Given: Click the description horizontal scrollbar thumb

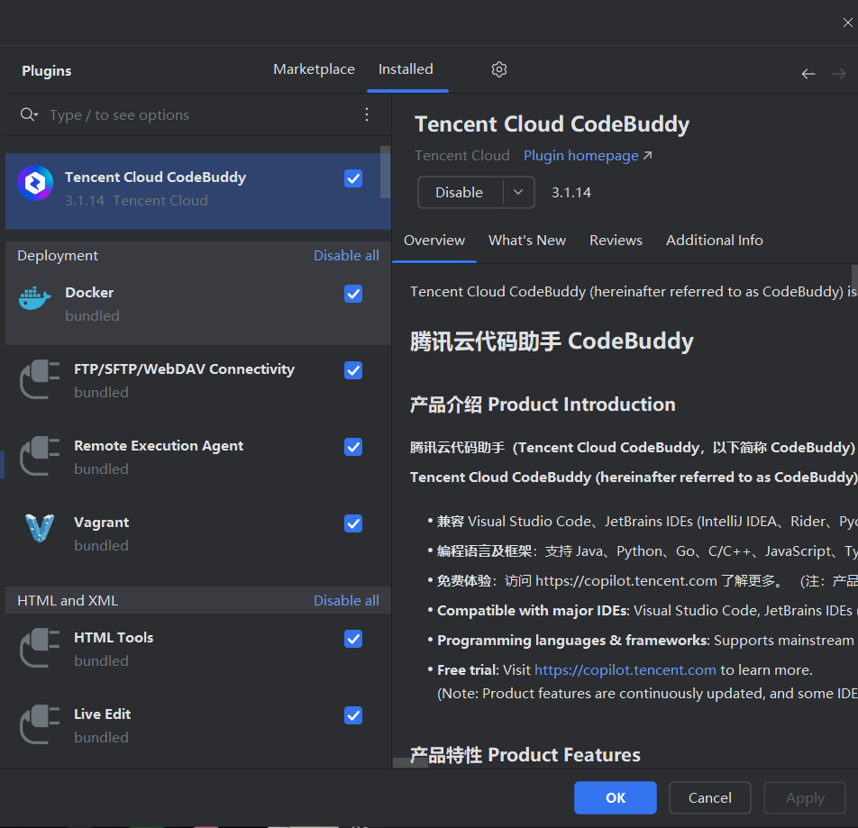Looking at the screenshot, I should coord(410,762).
